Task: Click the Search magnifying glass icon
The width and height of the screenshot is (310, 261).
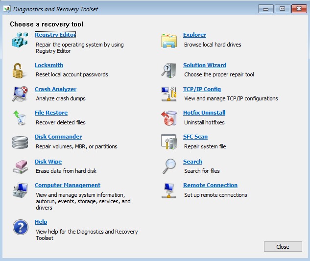Action: click(x=169, y=166)
